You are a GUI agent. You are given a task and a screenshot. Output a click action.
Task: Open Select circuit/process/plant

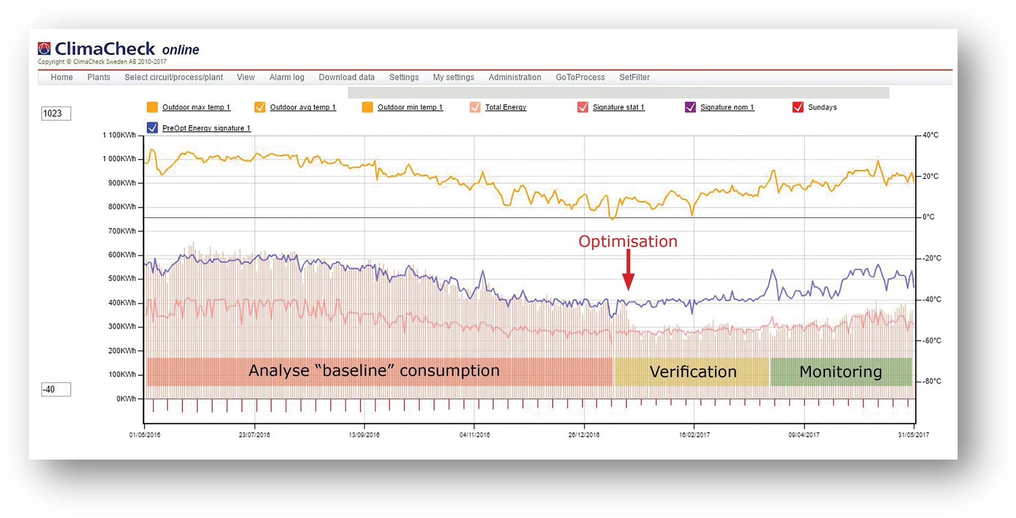173,77
